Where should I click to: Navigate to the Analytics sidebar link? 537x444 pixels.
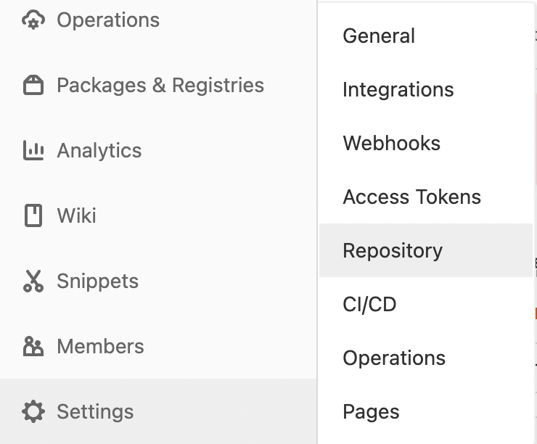99,151
